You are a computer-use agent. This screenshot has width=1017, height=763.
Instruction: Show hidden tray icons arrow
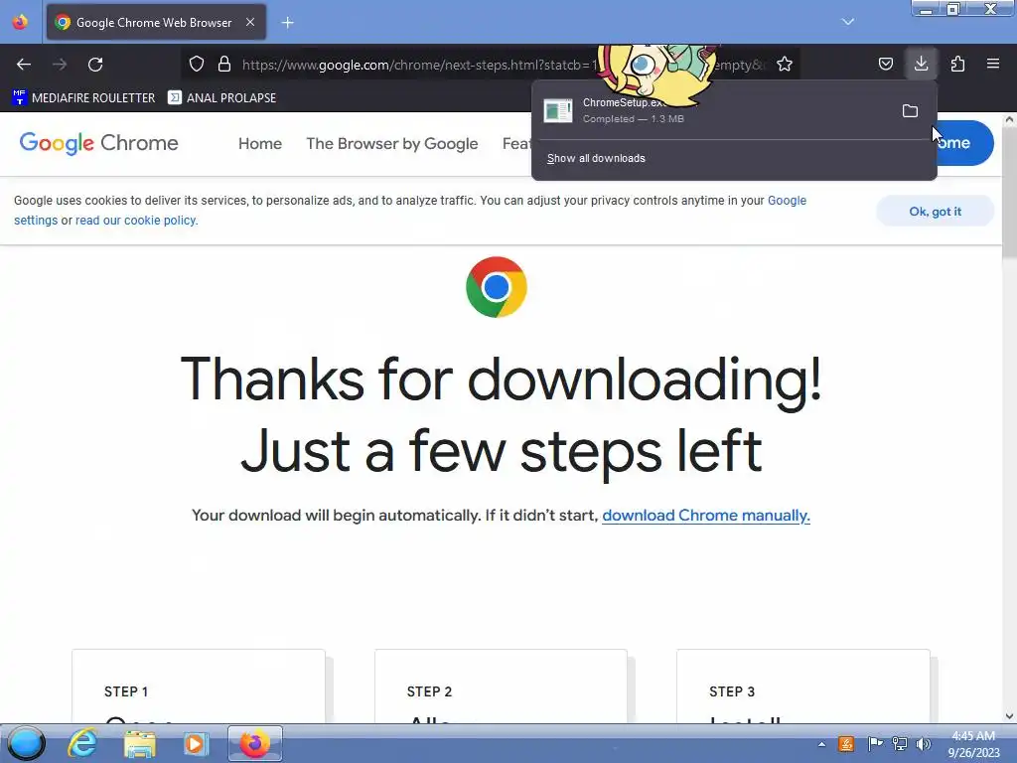tap(821, 744)
